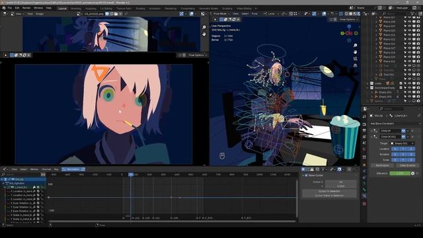
Task: Open the File menu
Action: point(10,8)
